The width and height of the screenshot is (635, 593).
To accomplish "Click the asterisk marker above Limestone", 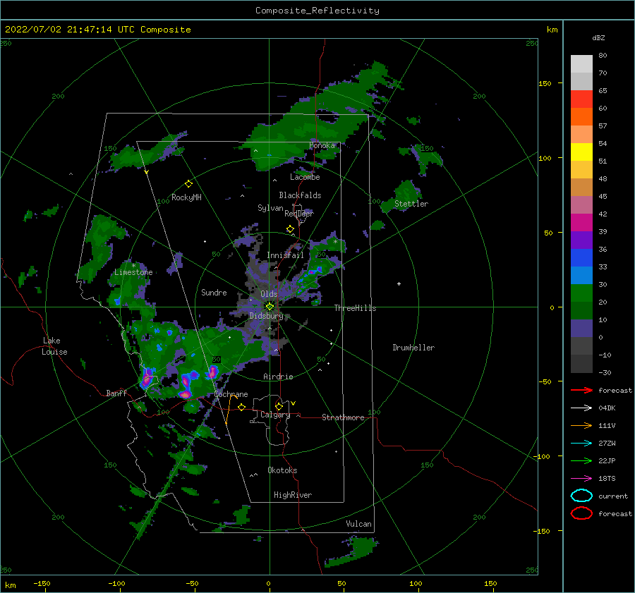I will (x=133, y=266).
